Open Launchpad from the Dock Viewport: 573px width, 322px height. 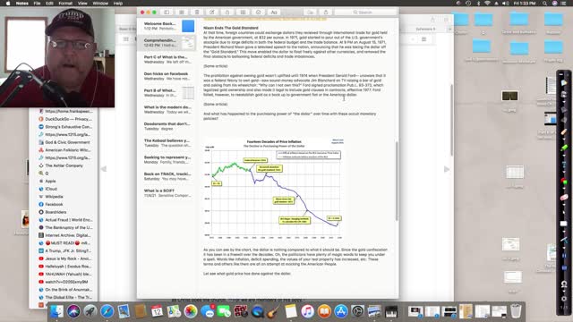point(90,311)
